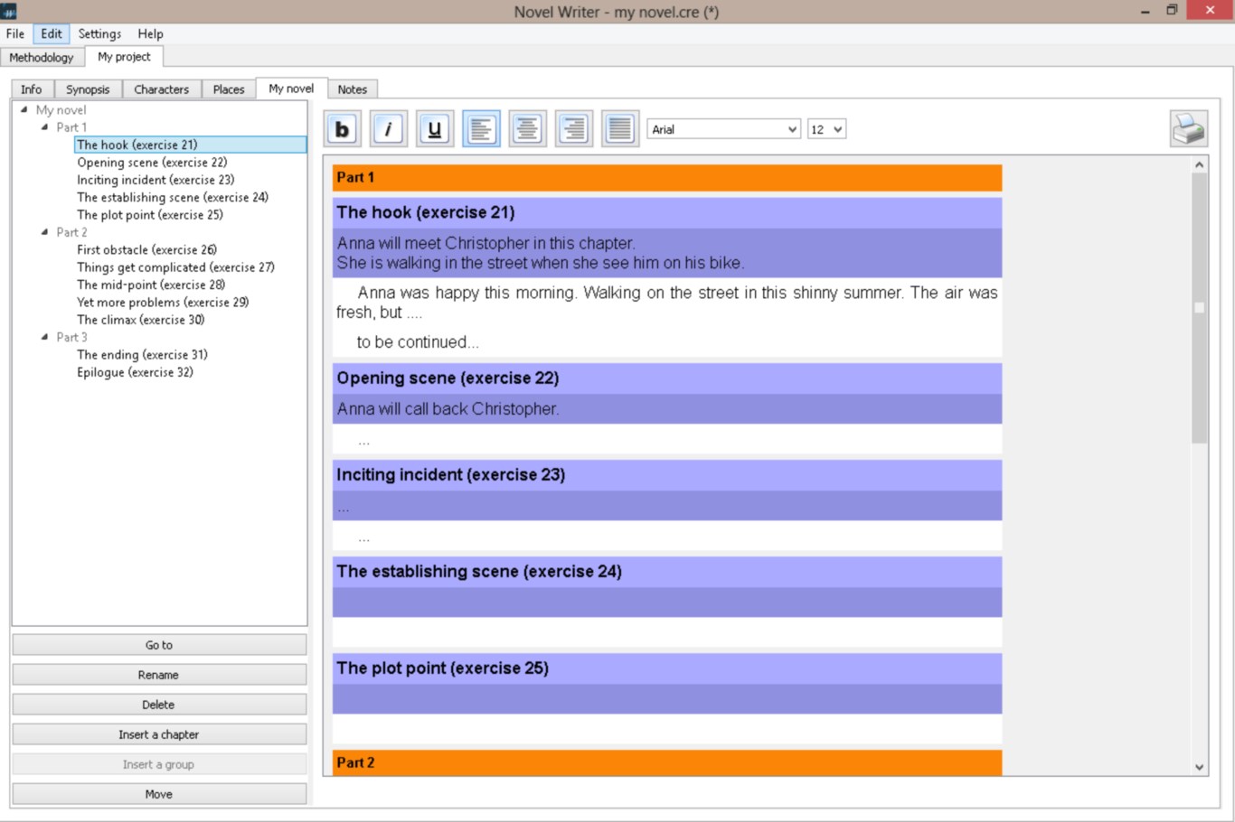
Task: Open the Settings menu
Action: coord(99,33)
